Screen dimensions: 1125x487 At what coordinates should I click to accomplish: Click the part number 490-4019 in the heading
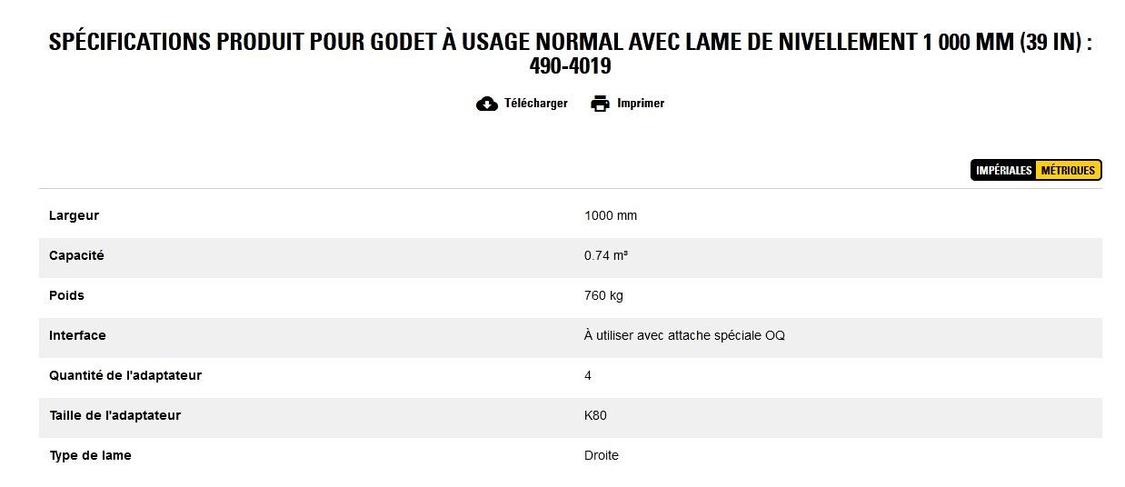pos(570,66)
